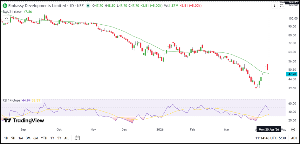
Task: Select the 3M time range
Action: (x=28, y=138)
